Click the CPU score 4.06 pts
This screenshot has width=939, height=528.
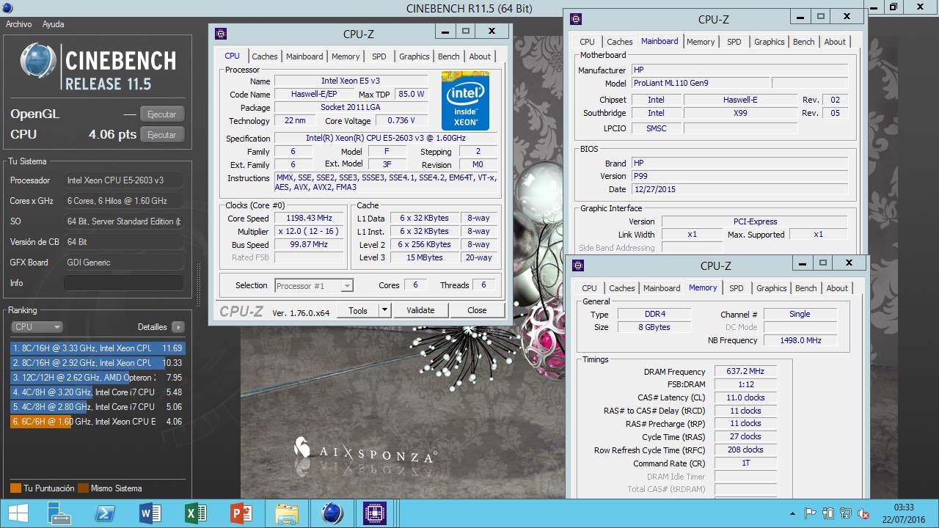(112, 135)
